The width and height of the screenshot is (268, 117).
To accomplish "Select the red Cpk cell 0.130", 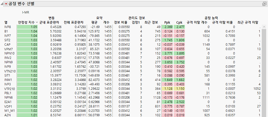I will tap(179, 31).
